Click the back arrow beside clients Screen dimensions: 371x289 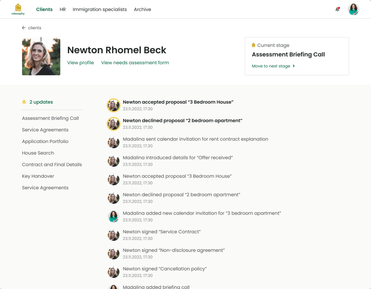pos(24,28)
